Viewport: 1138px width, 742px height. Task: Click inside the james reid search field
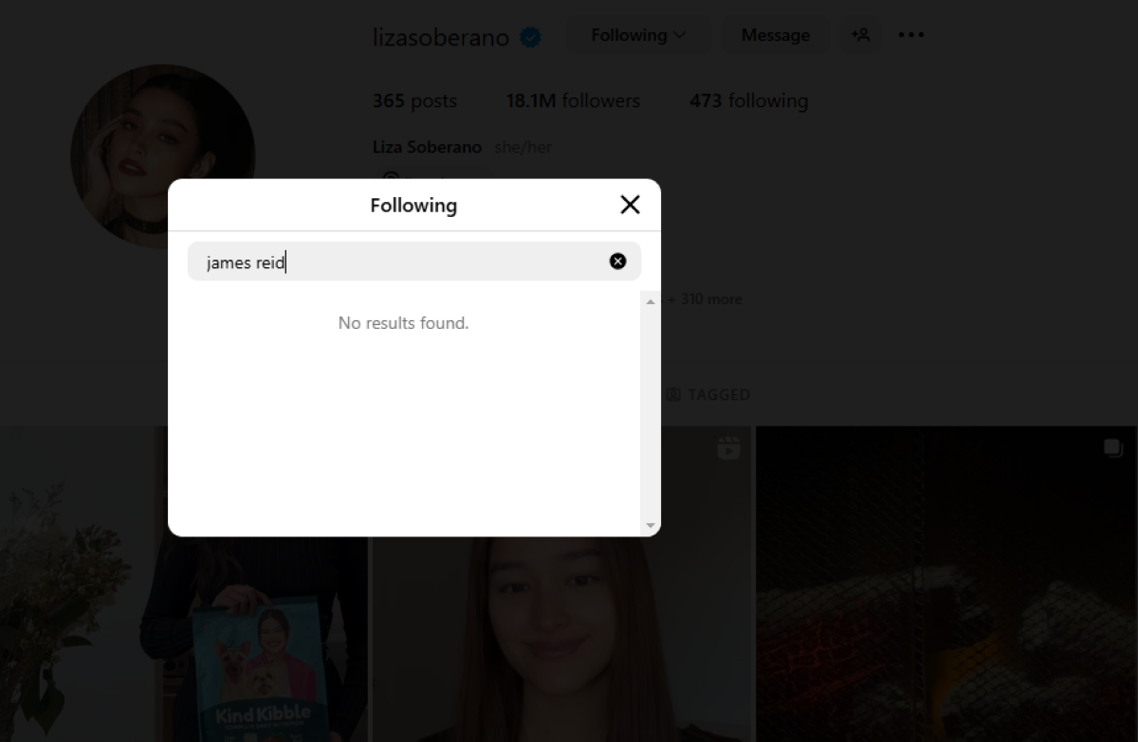[413, 262]
